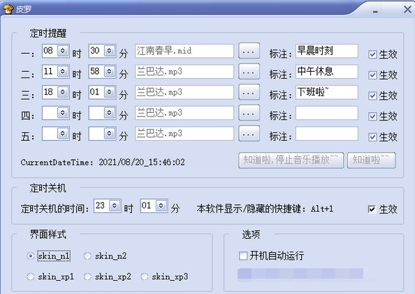Click minute value 58 in reminder 二
415x294 pixels.
[x=95, y=71]
